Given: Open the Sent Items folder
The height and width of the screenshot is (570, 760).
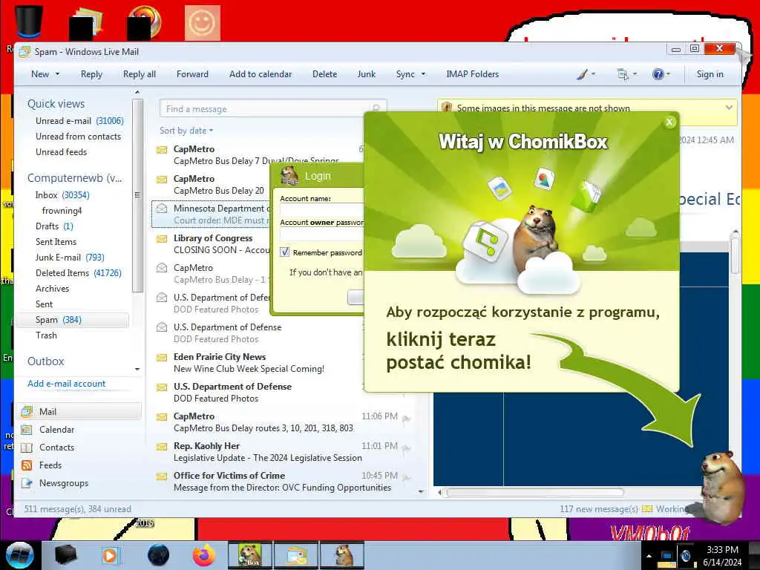Looking at the screenshot, I should coord(56,241).
